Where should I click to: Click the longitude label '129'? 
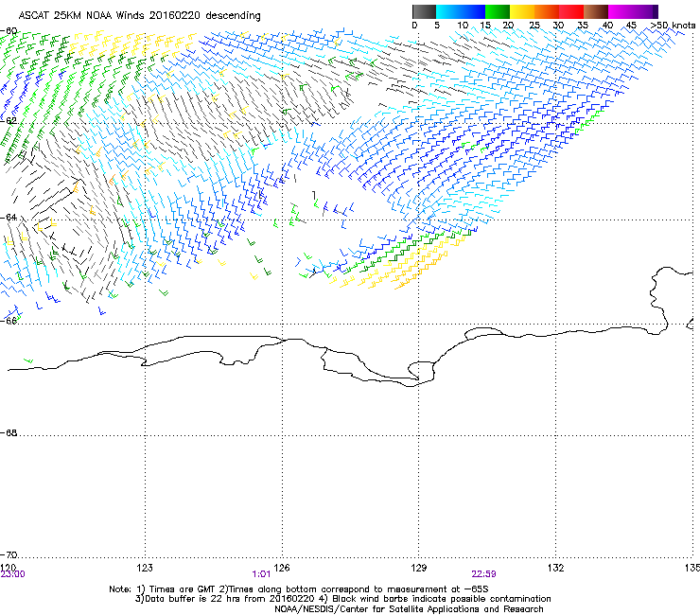click(x=419, y=568)
